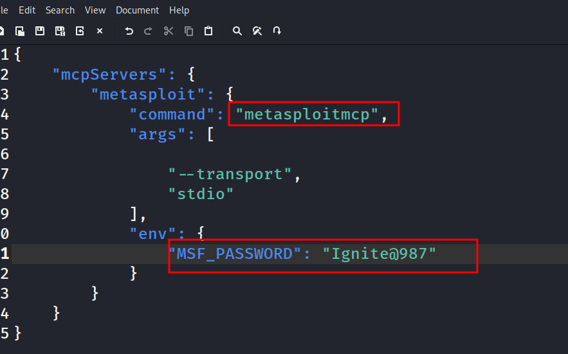Click the closing brace below MSF_PASSWORD line
This screenshot has height=354, width=568.
click(x=133, y=274)
